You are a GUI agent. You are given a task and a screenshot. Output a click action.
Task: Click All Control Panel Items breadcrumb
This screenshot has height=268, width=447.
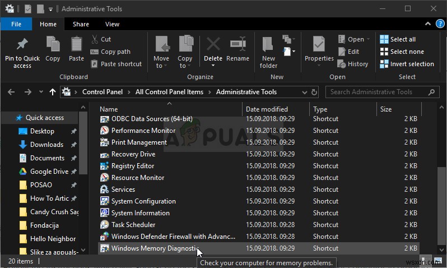click(x=169, y=92)
